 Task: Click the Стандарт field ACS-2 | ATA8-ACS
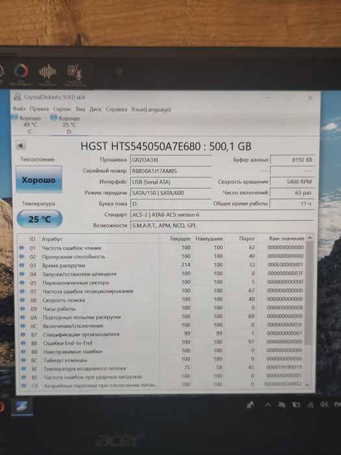click(223, 214)
